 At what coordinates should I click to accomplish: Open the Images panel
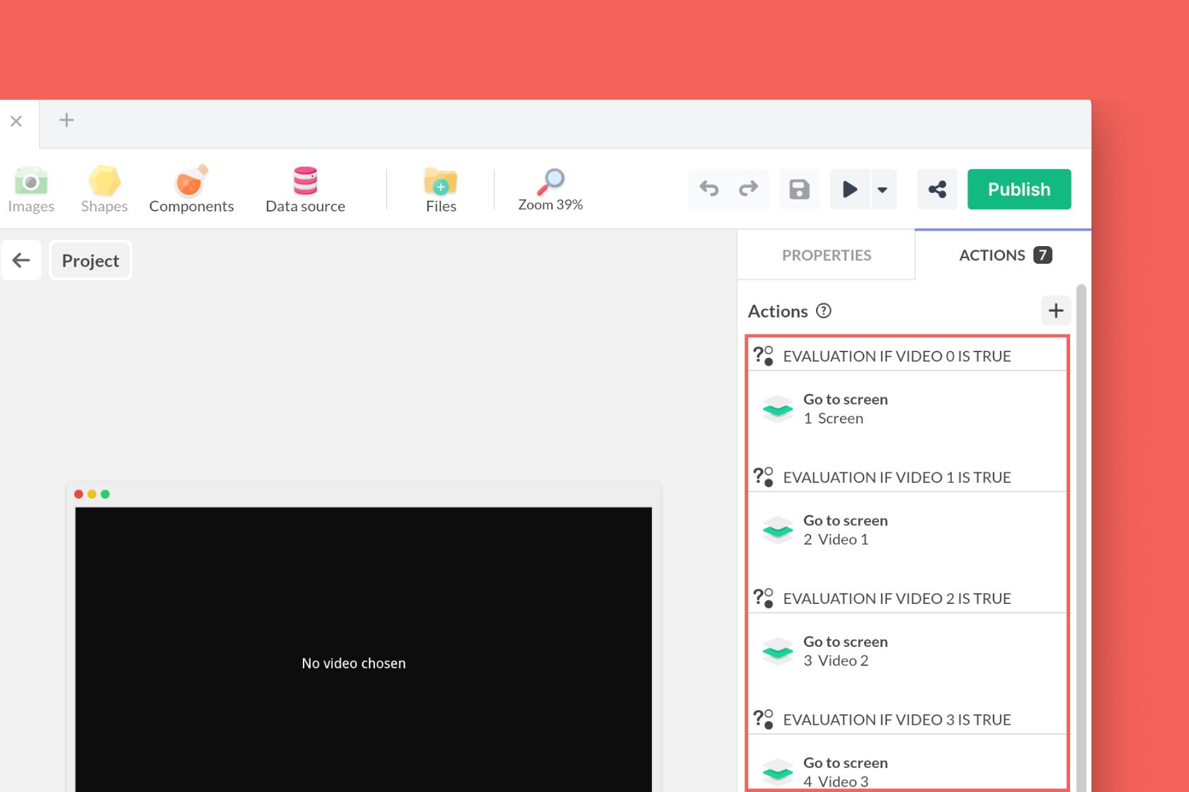click(30, 189)
